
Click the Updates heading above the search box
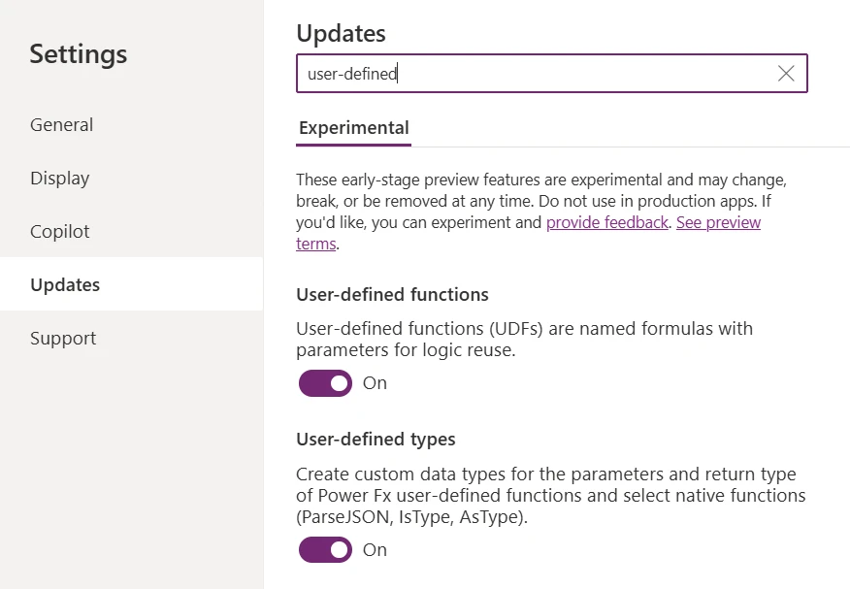[341, 33]
